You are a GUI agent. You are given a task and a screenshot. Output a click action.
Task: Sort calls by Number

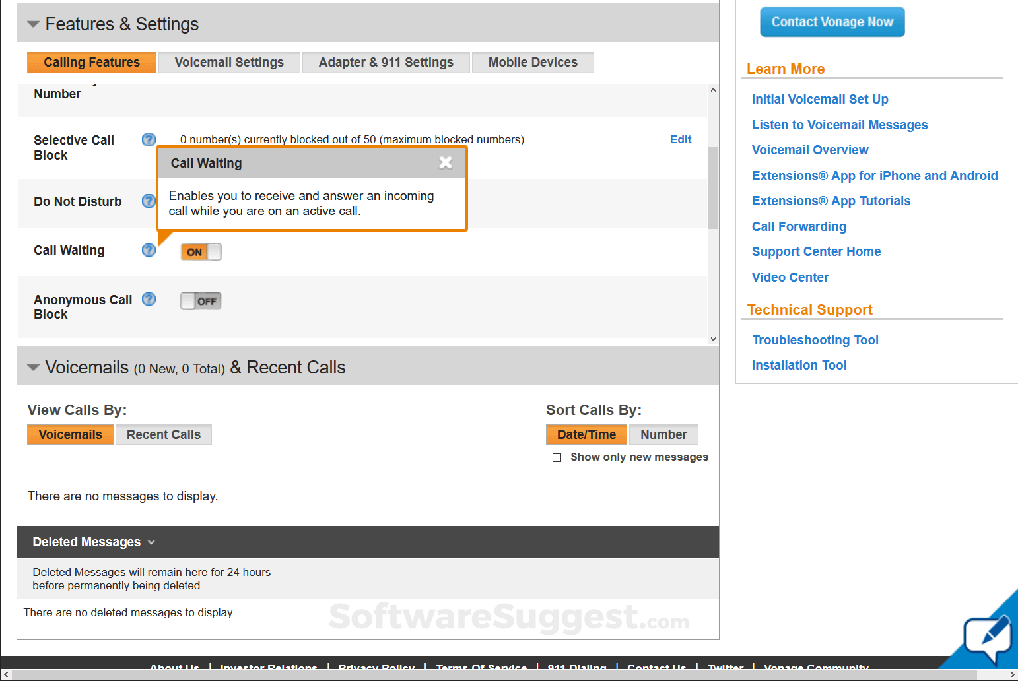(x=663, y=434)
